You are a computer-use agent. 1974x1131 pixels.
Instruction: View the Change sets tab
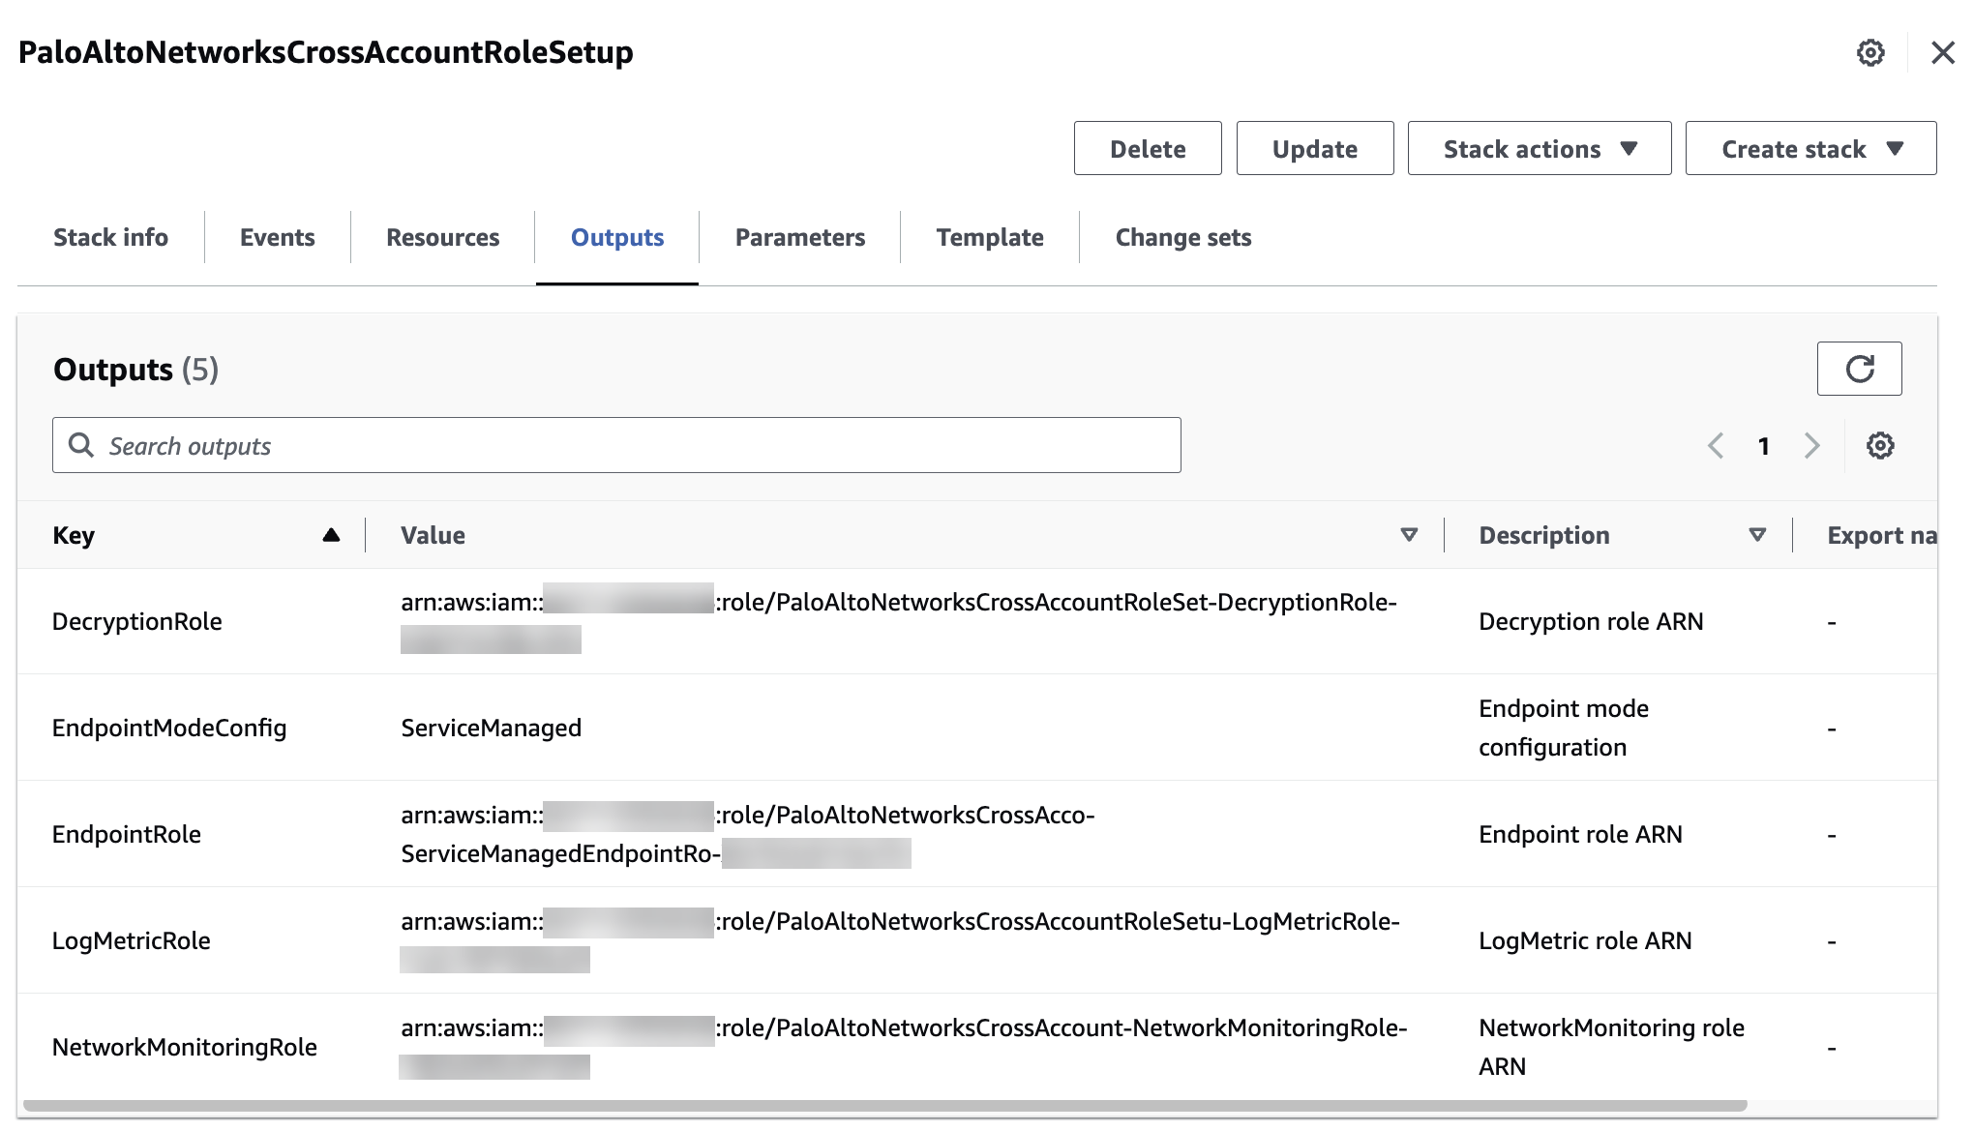coord(1182,238)
